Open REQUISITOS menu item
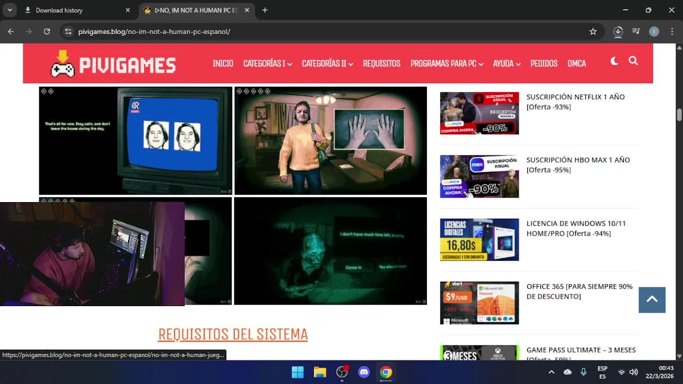 coord(382,63)
